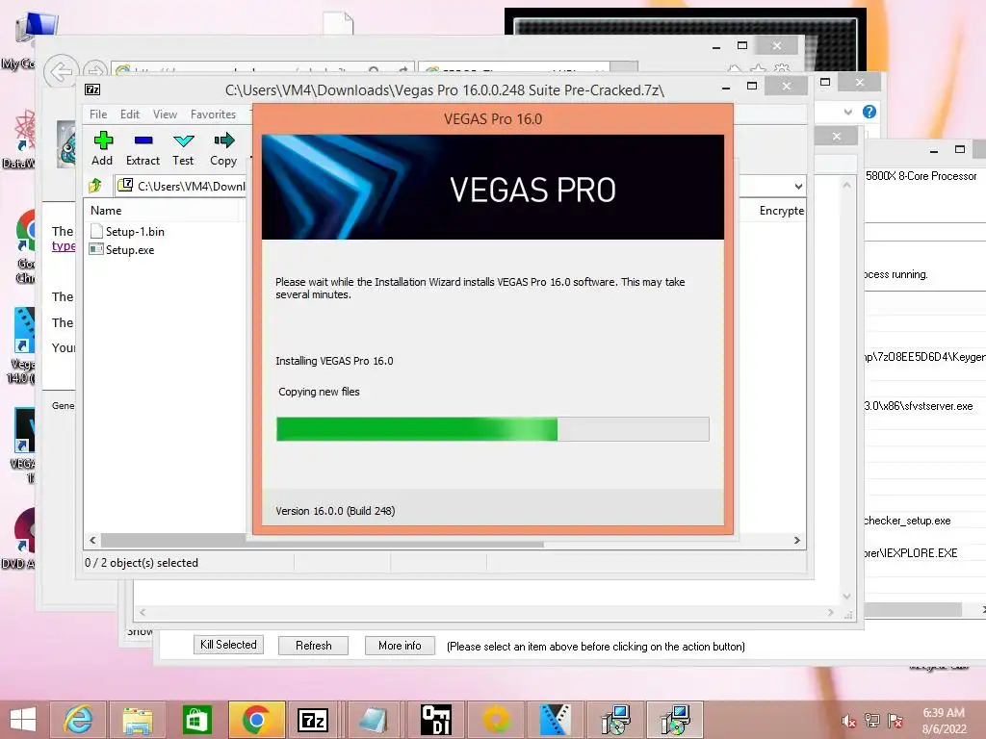Click the Encrypted column header in 7-Zip
Screen dimensions: 986x739
point(782,211)
